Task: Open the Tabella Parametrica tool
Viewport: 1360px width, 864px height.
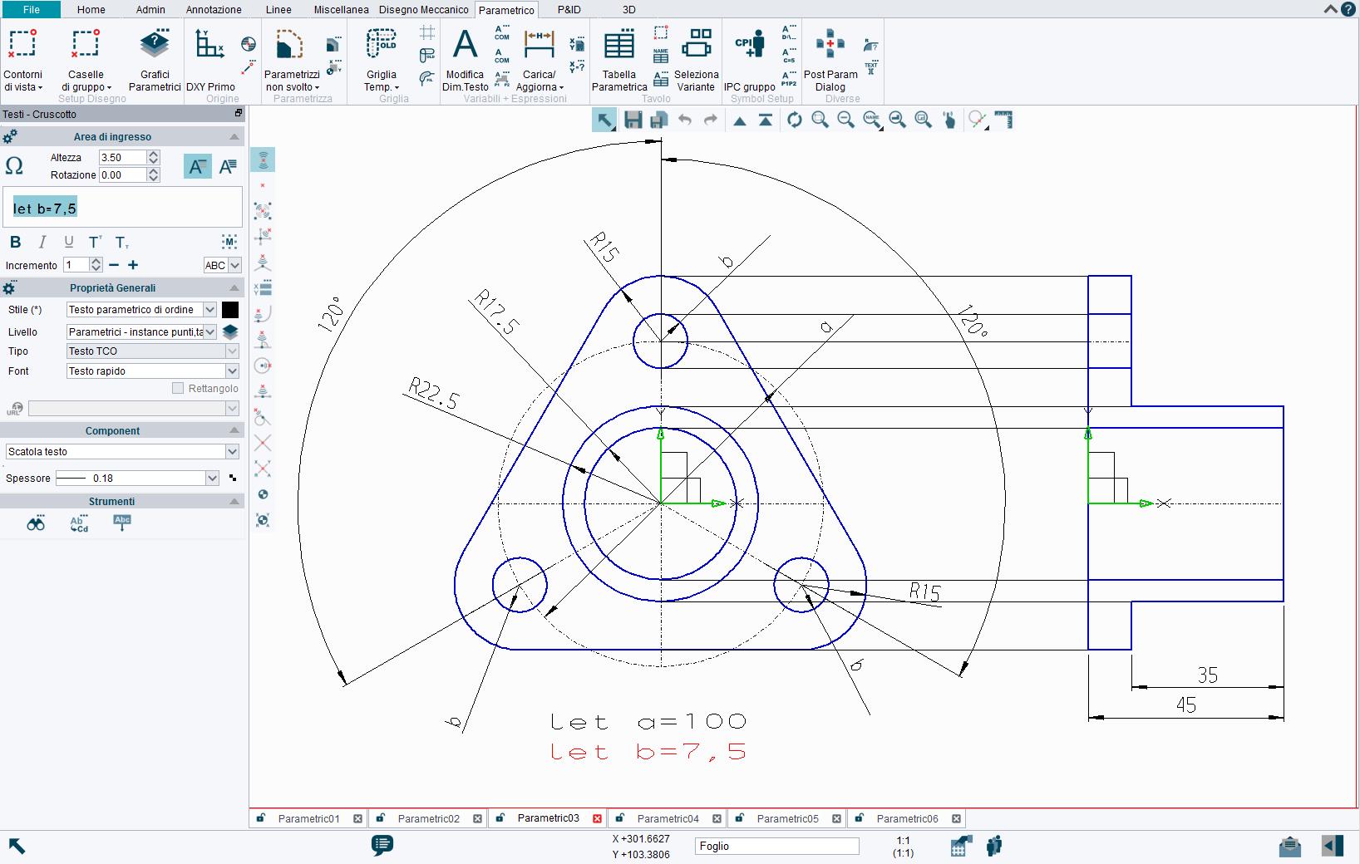Action: click(x=618, y=56)
